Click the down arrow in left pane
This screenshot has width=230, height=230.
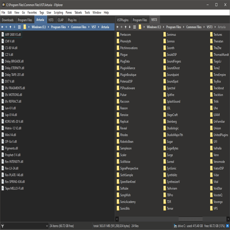14,27
